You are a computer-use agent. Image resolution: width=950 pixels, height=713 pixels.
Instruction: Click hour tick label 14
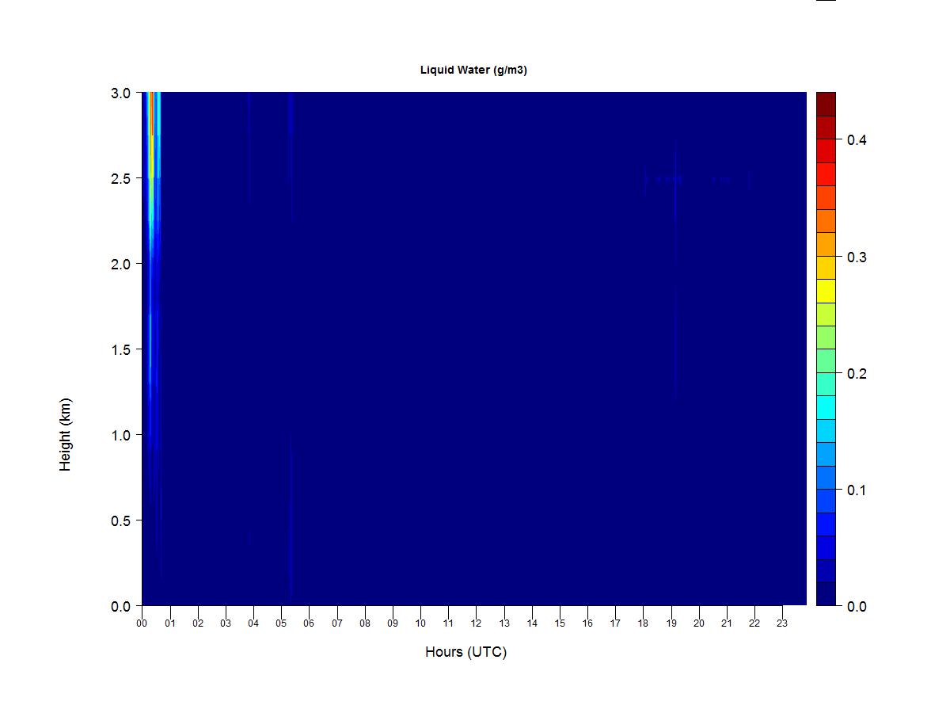coord(532,623)
